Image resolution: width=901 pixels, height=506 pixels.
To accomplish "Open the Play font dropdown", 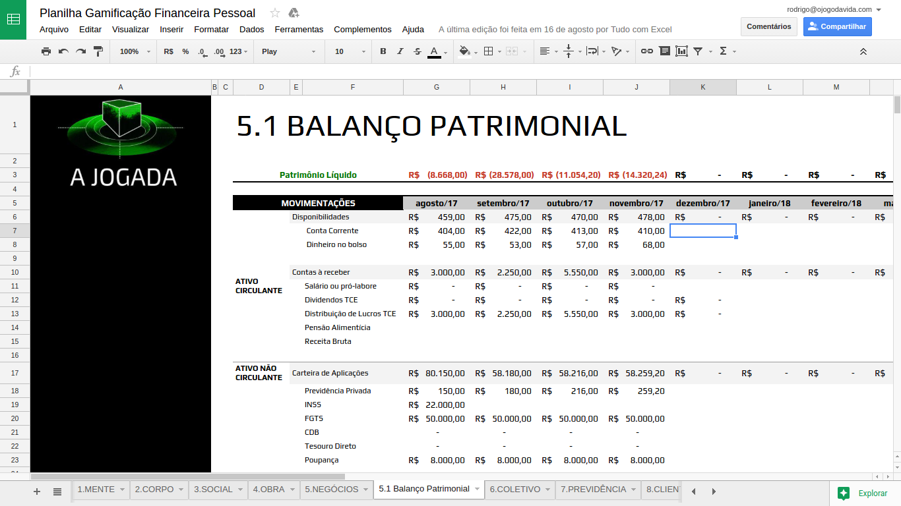I will [289, 51].
